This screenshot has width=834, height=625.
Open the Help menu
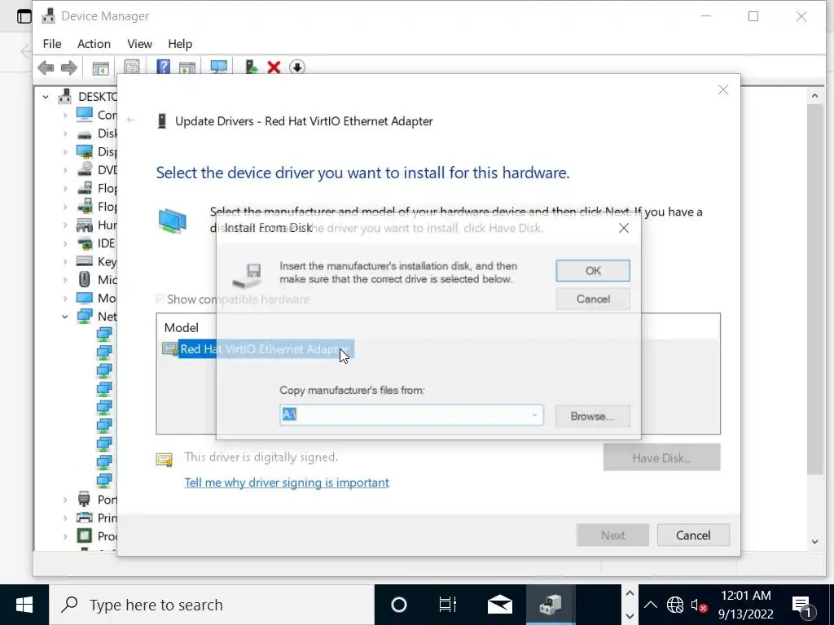[x=180, y=44]
